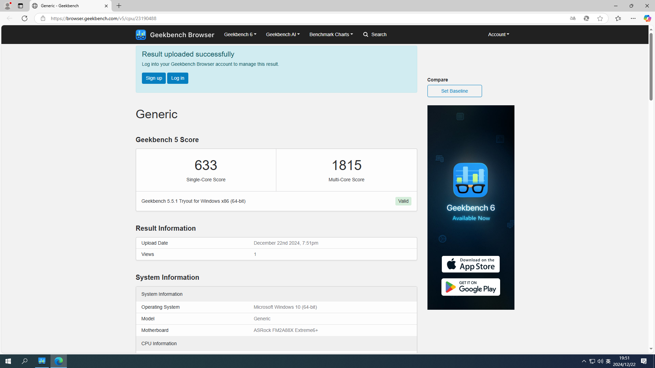Open the Account dropdown menu

pos(498,34)
